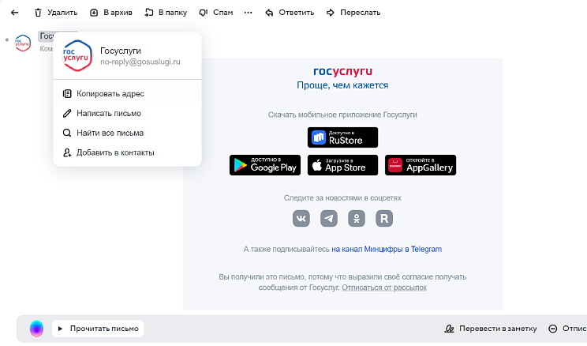Click the forward arrow icon near Переслать

330,13
